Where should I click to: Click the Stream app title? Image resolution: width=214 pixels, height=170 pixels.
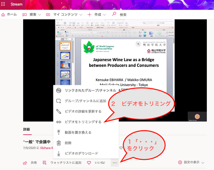[16, 4]
